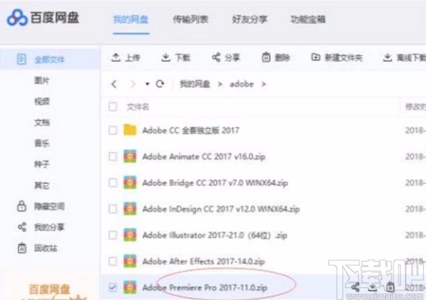Click the trash icon beside 回收站
Viewport: 426px width, 300px height.
(x=22, y=248)
